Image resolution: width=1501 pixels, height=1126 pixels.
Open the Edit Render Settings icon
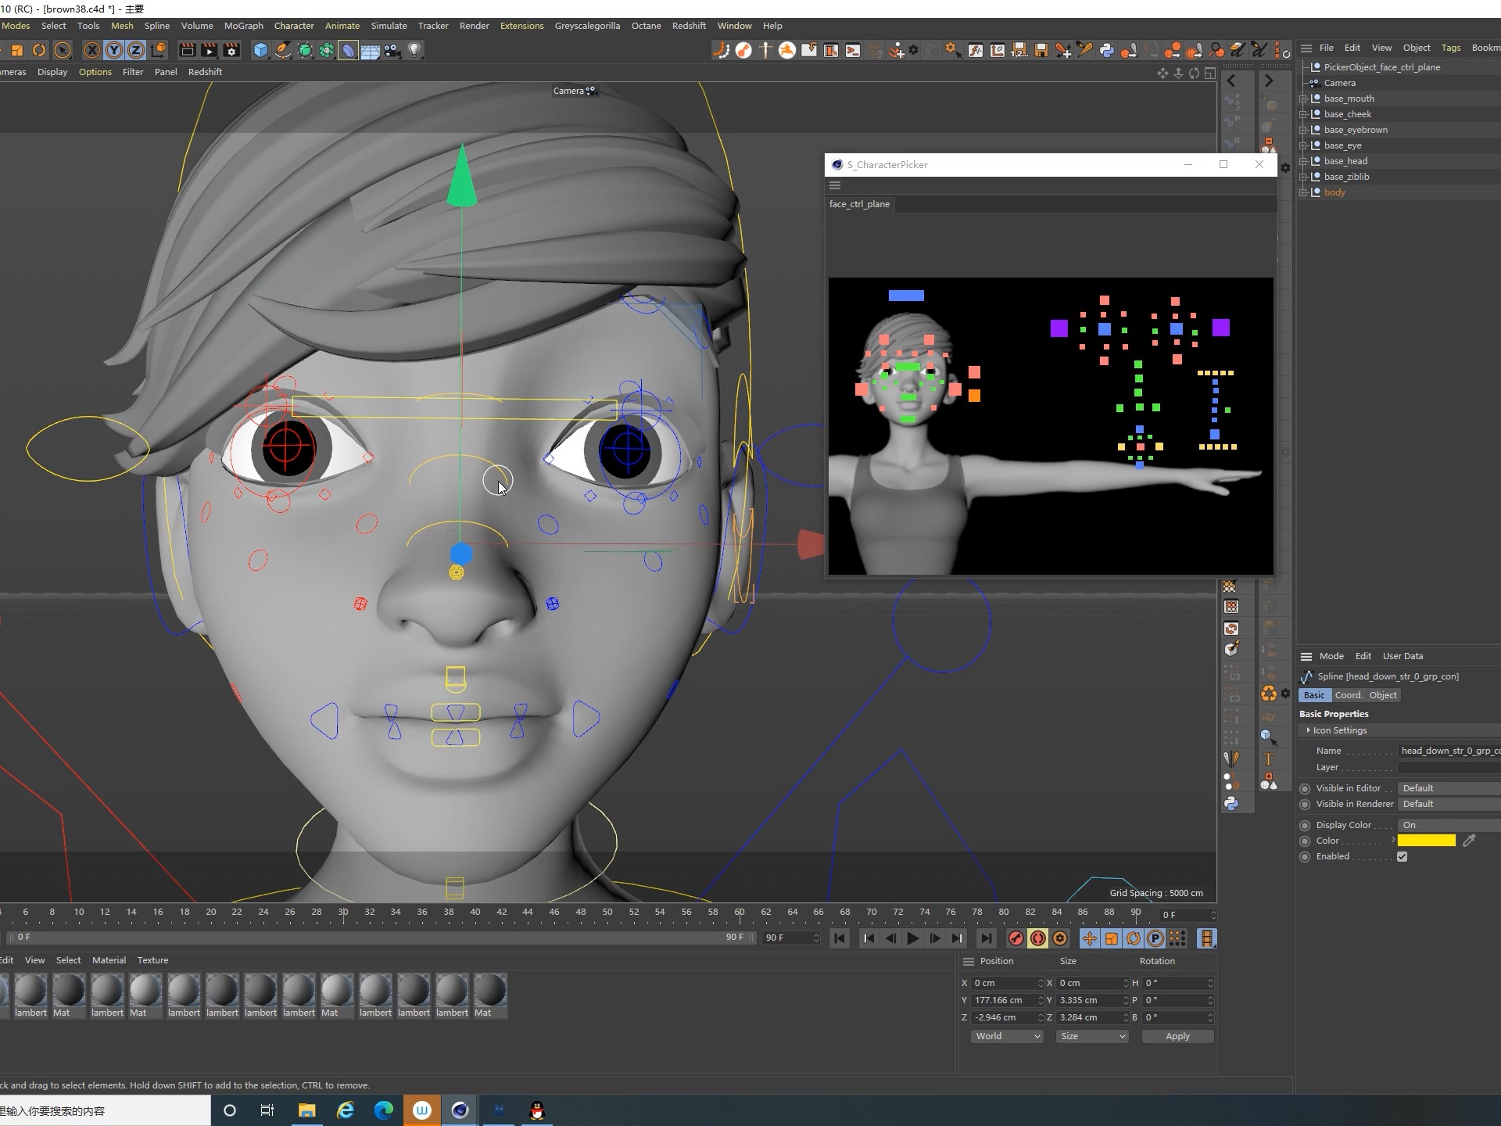(231, 51)
